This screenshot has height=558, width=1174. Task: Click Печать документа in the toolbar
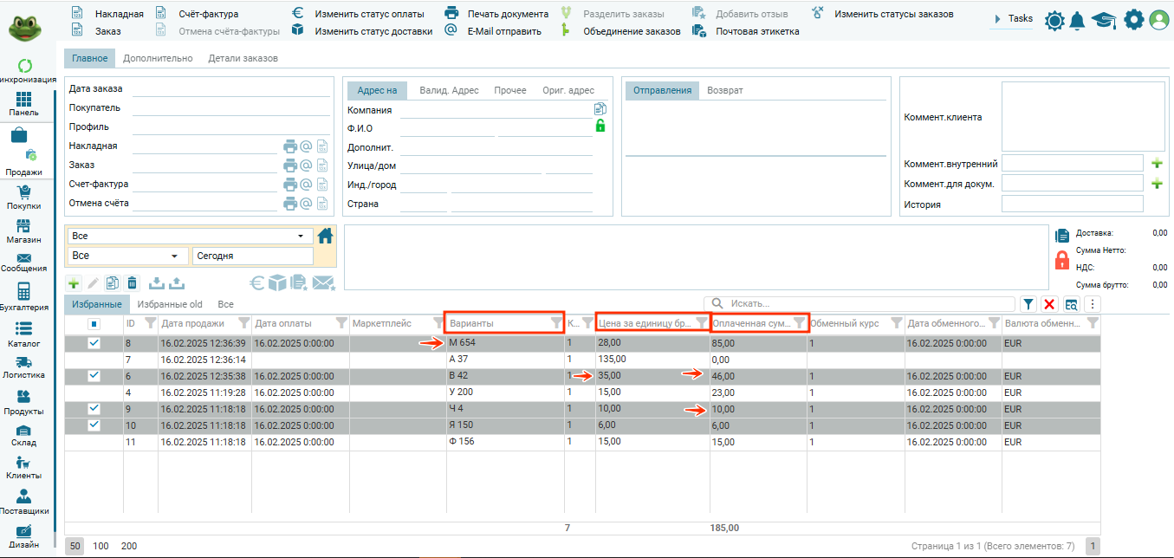(x=507, y=14)
